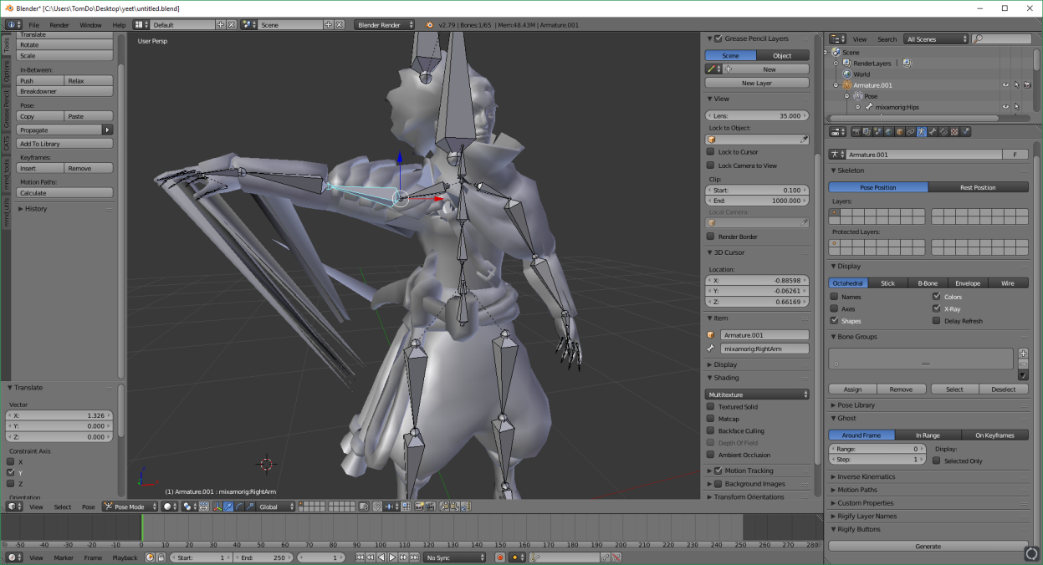
Task: Open the Multitexture shading dropdown
Action: coord(758,394)
